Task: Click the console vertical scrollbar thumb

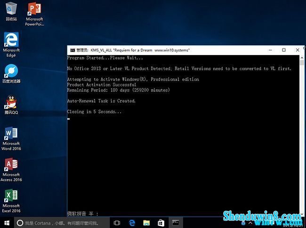Action: 302,63
